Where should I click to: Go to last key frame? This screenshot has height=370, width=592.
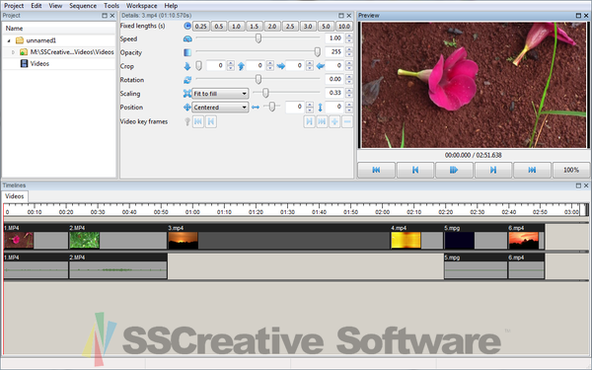(322, 121)
